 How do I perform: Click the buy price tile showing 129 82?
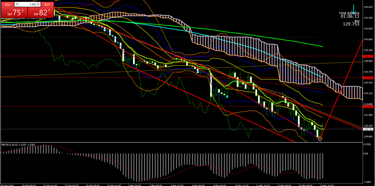point(40,13)
